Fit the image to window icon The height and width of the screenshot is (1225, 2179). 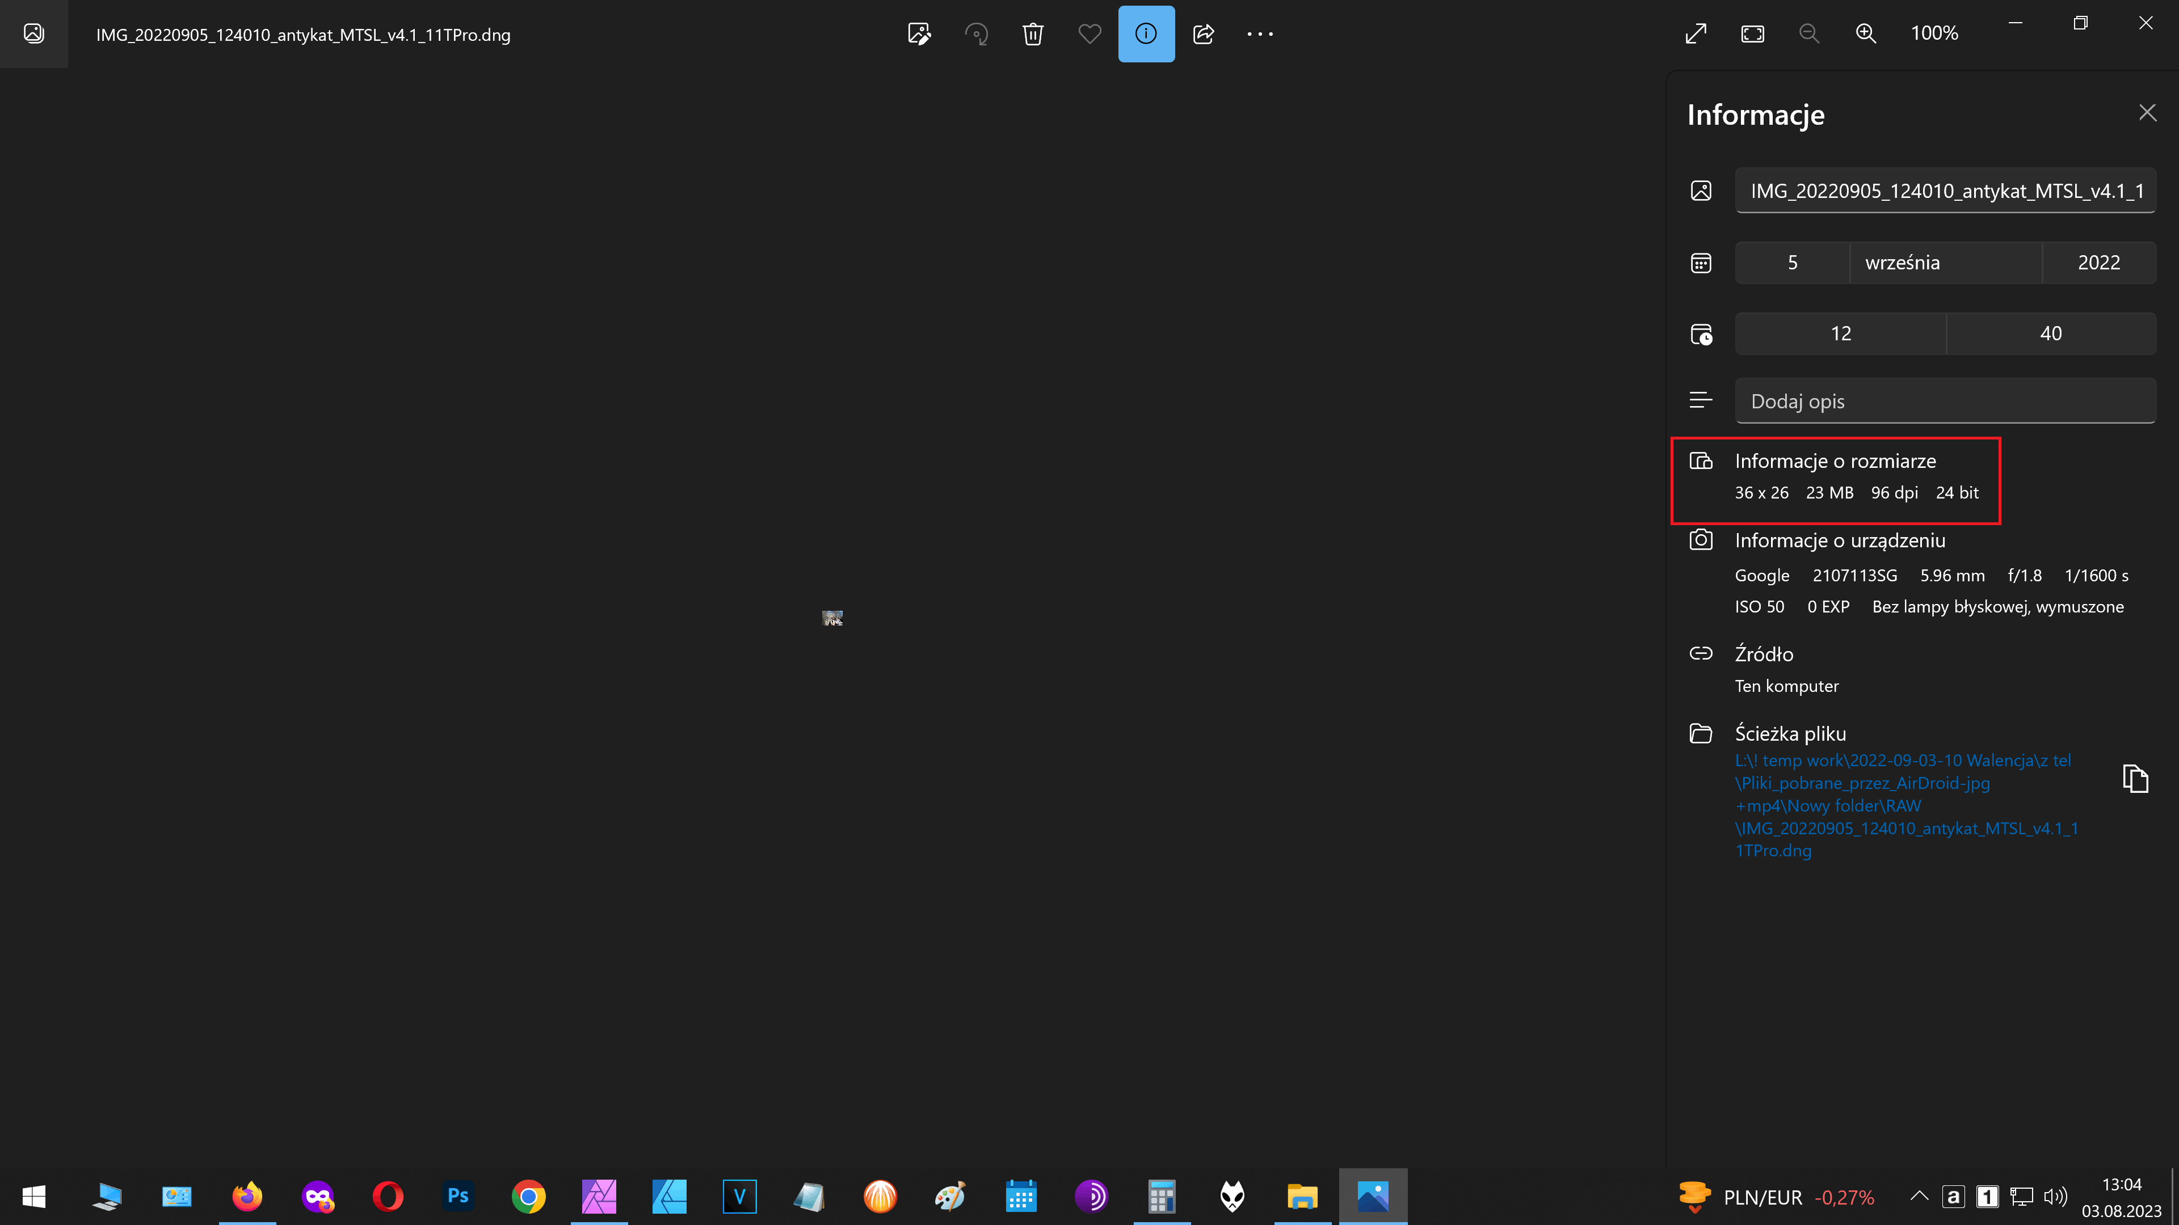1753,34
